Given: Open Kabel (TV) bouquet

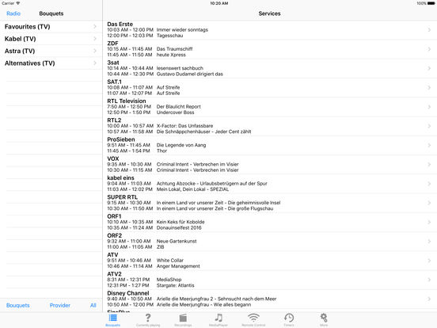Looking at the screenshot, I should (51, 39).
